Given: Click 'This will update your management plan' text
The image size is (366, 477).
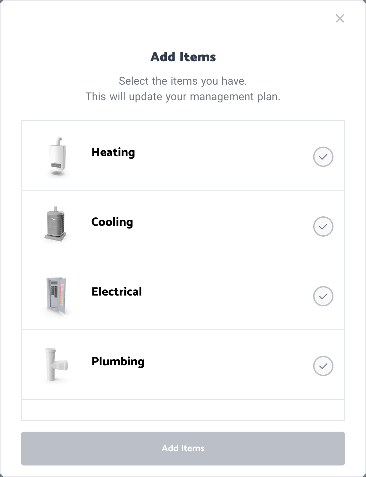Looking at the screenshot, I should (183, 96).
